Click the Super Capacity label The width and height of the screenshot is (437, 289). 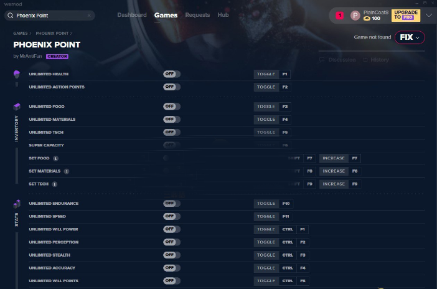point(46,145)
